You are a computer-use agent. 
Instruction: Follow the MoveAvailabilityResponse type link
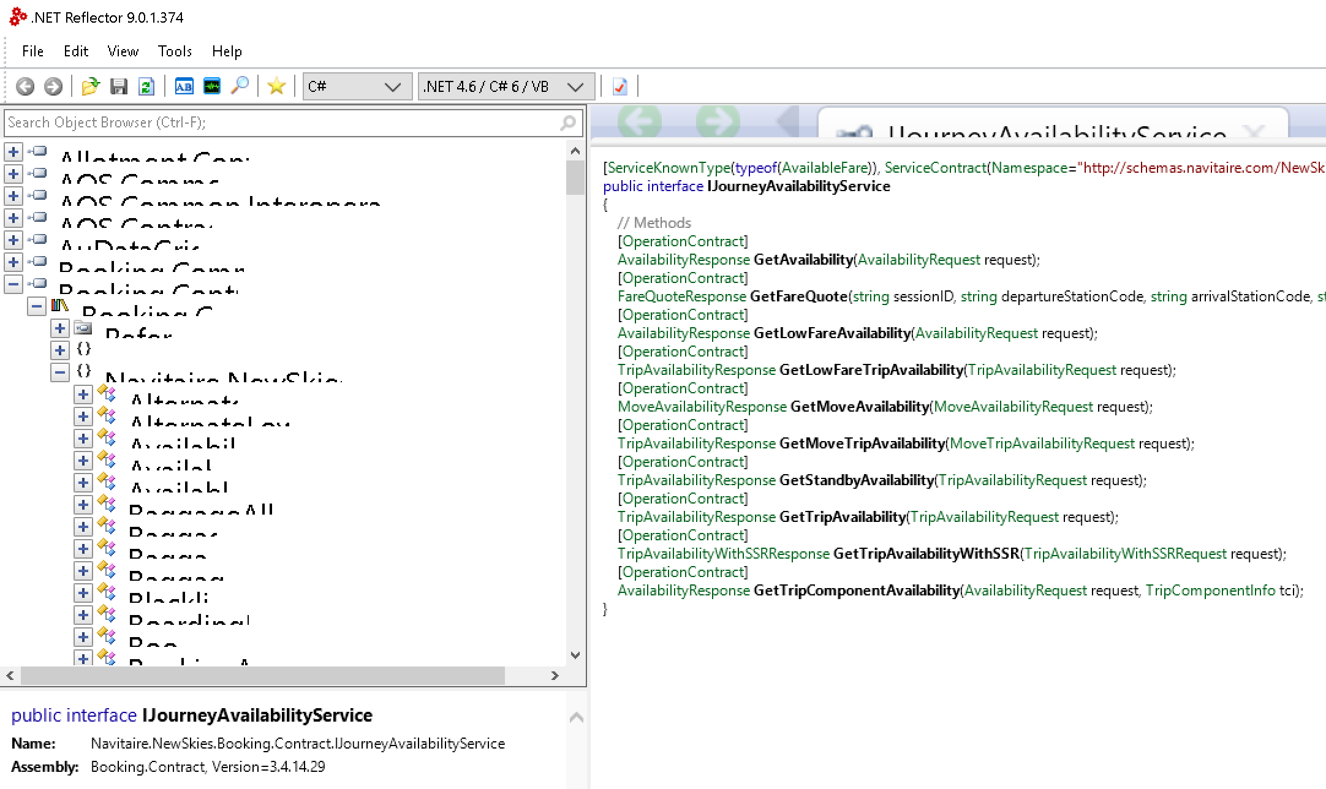click(x=702, y=407)
